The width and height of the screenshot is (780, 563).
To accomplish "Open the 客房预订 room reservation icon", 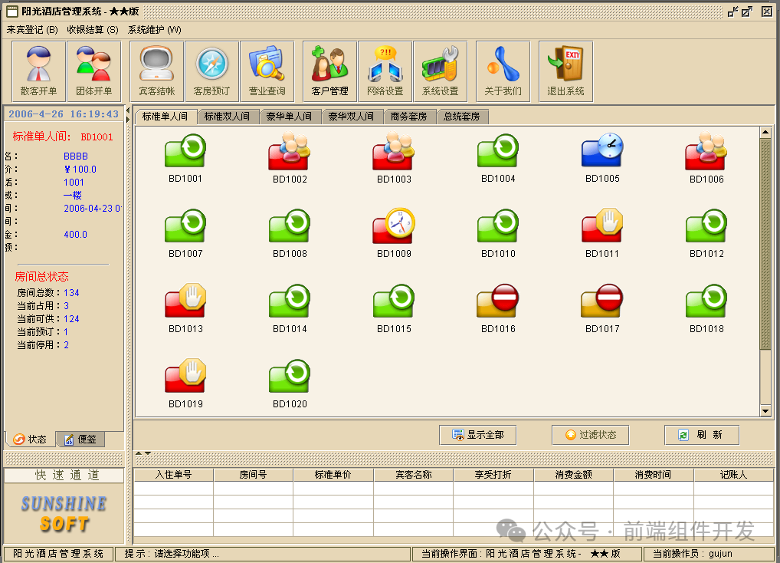I will point(211,71).
